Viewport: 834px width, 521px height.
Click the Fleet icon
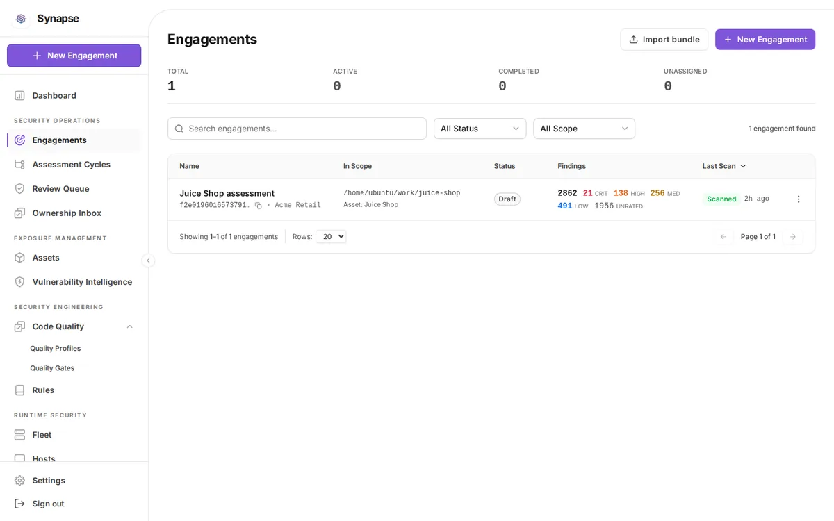point(19,434)
